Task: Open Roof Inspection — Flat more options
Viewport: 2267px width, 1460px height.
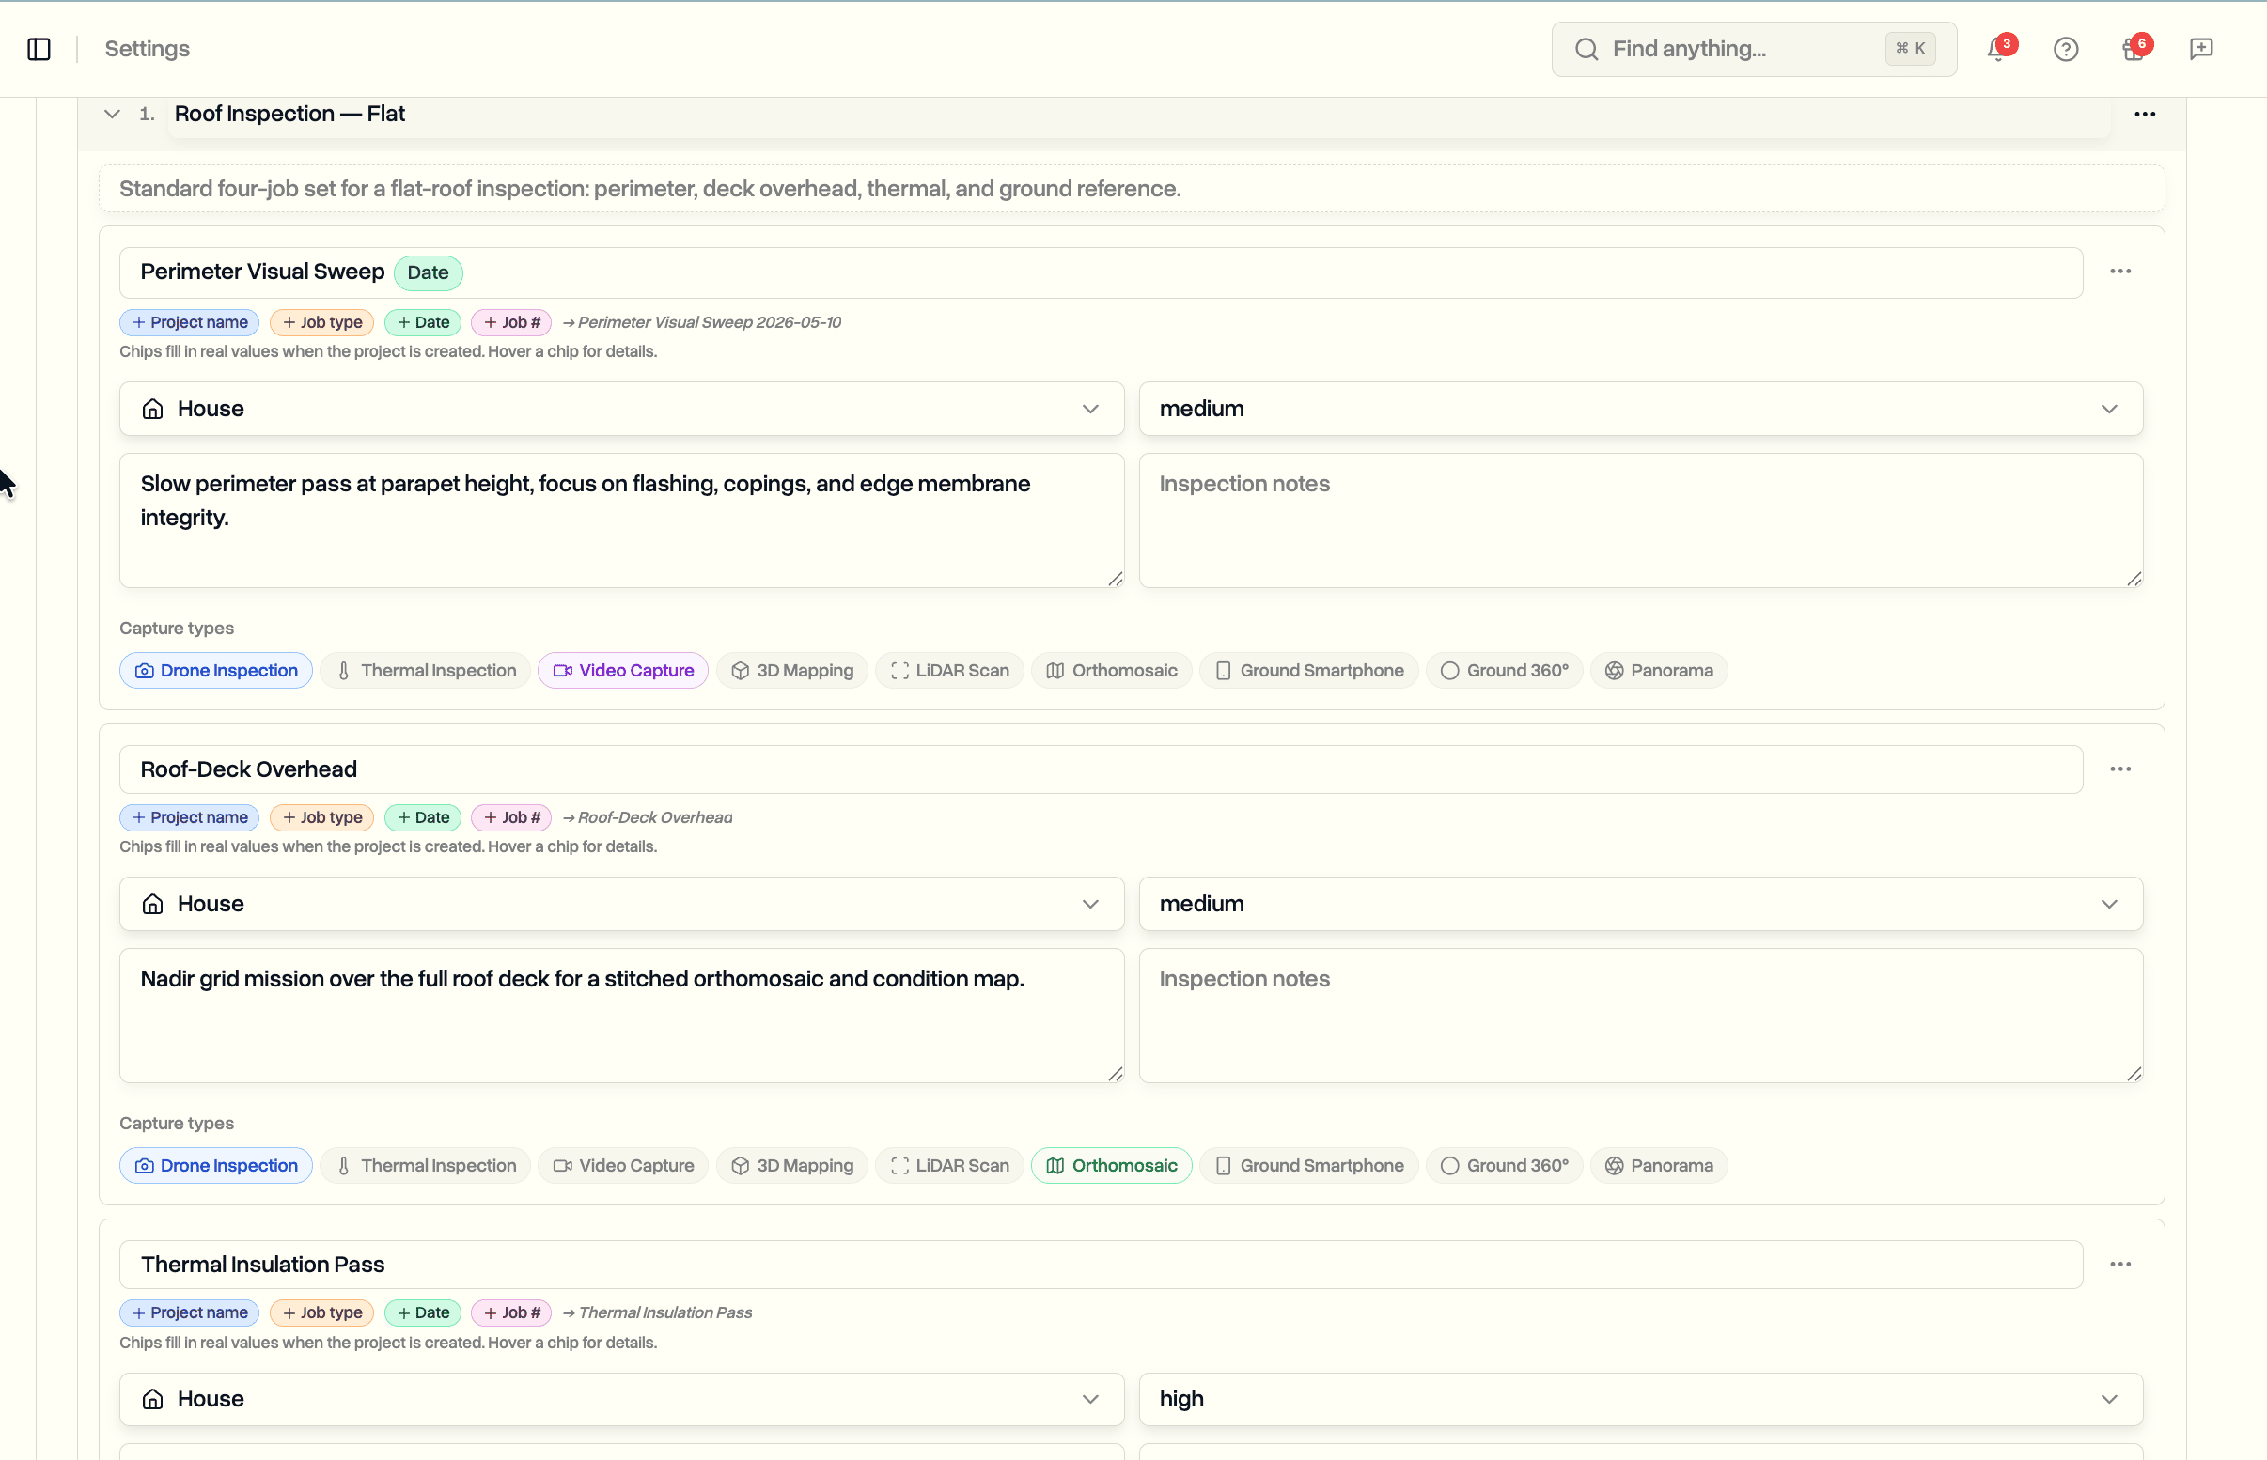Action: coord(2145,115)
